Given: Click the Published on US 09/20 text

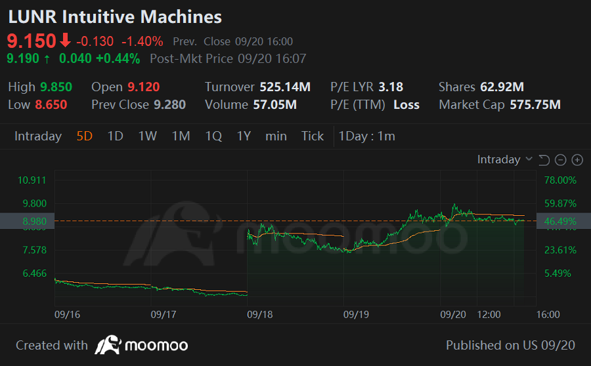Looking at the screenshot, I should (x=511, y=345).
